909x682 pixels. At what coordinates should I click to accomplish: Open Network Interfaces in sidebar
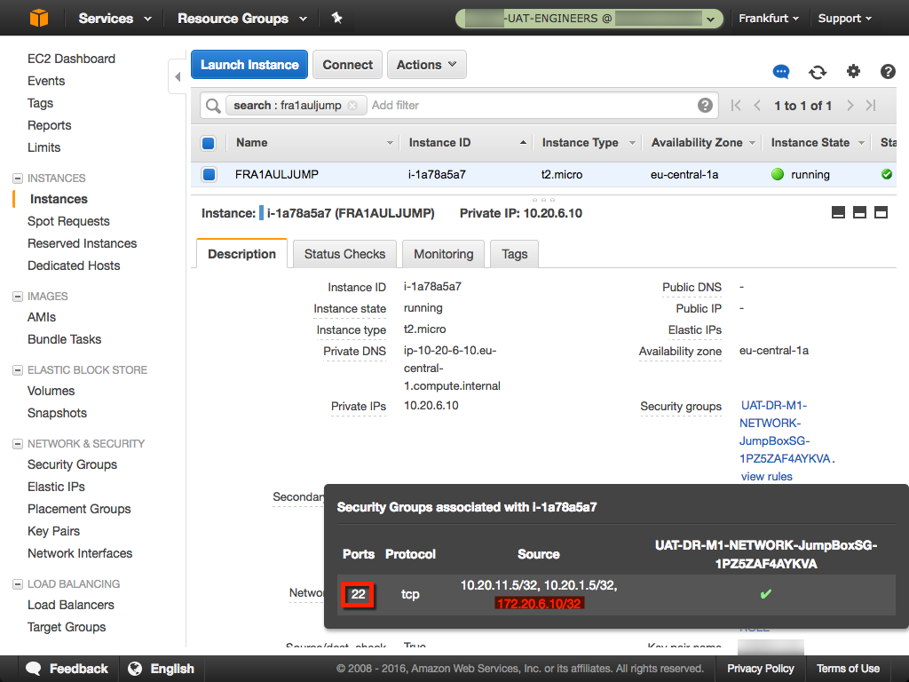[x=80, y=553]
